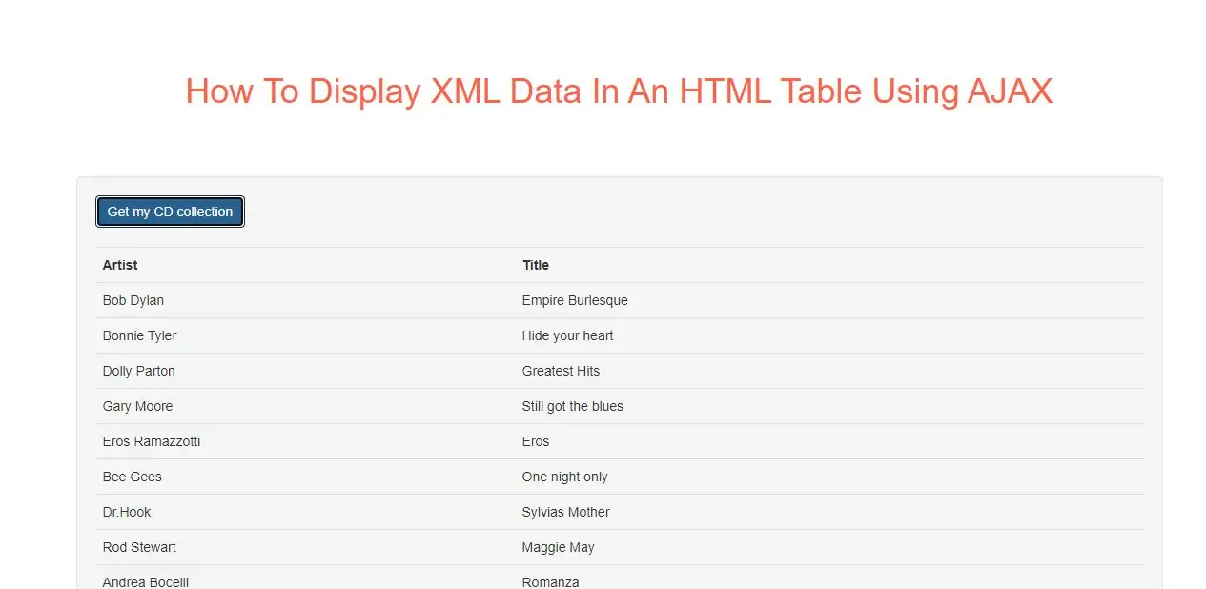Screen dimensions: 1206x589
Task: Select Gary Moore in the artist column
Action: pos(137,406)
